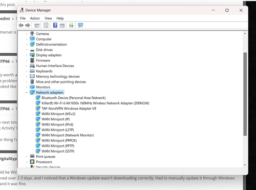
Task: Click the Print queues printer icon
Action: click(32, 156)
